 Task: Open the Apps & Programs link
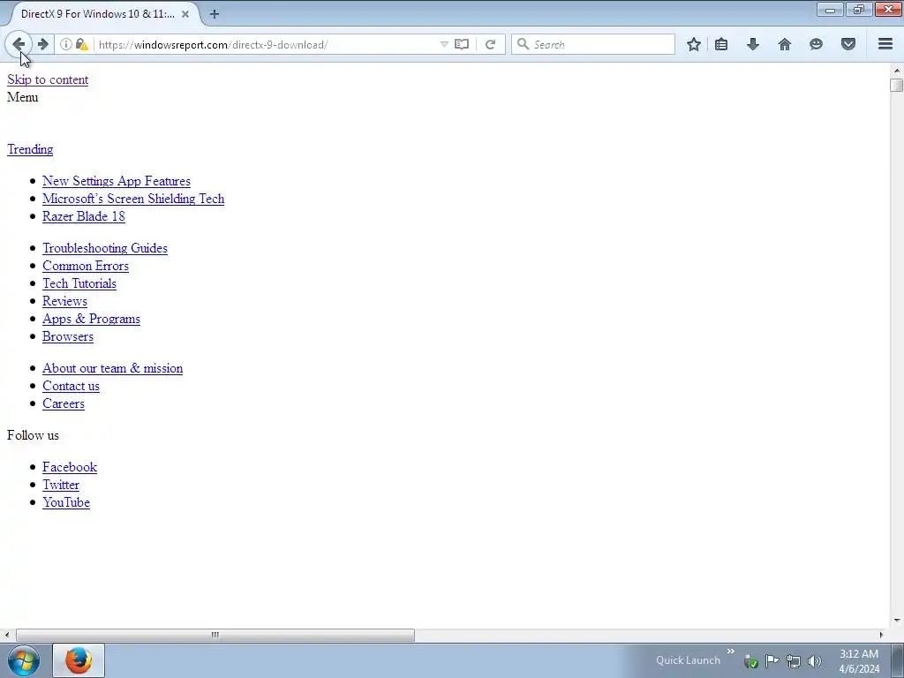click(91, 319)
